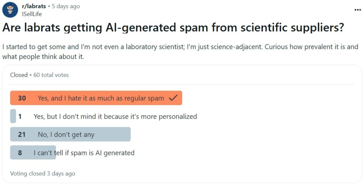
Task: Click the '60 total votes' label
Action: (51, 75)
